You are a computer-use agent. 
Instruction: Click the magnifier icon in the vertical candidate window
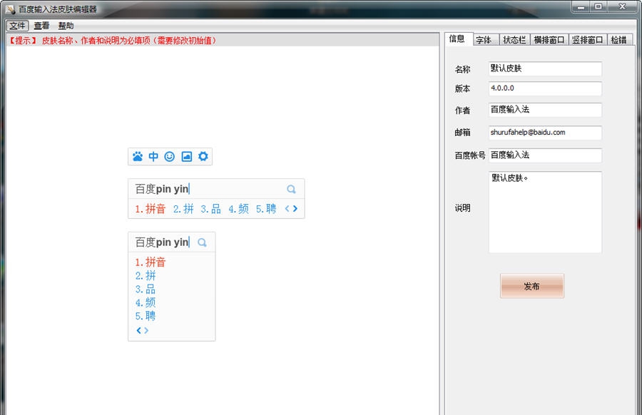pos(201,242)
